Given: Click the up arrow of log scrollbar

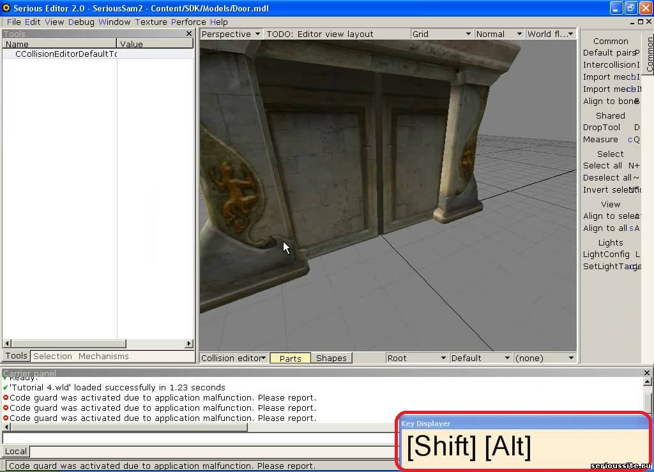Looking at the screenshot, I should click(647, 381).
